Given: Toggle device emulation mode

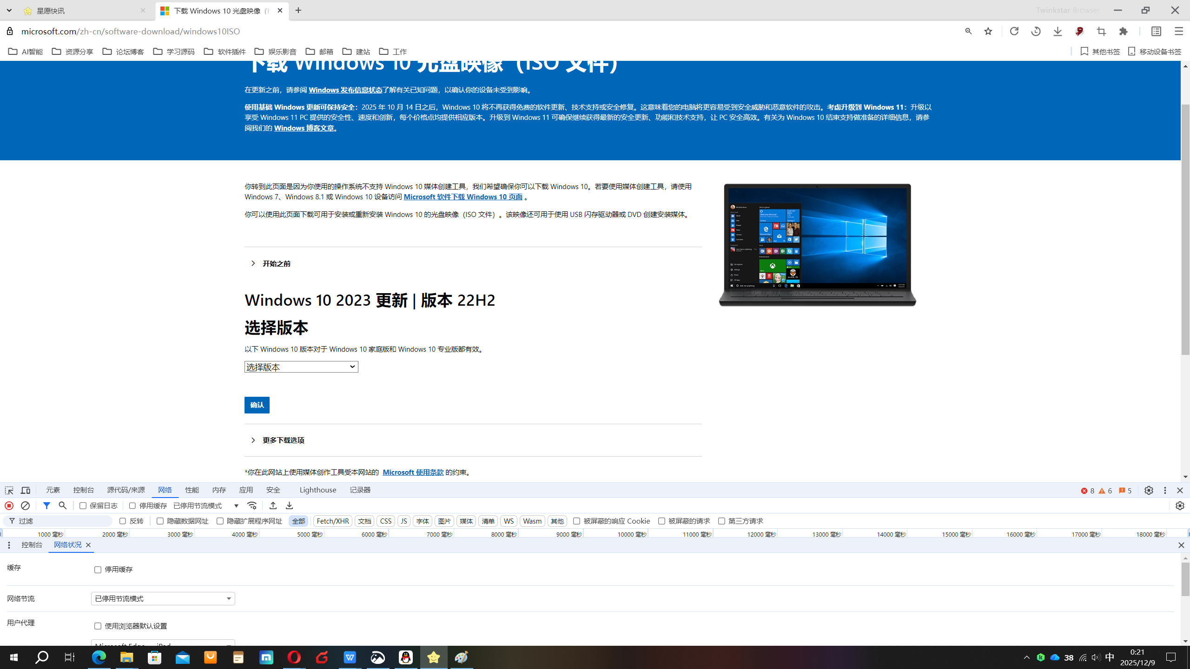Looking at the screenshot, I should pos(25,490).
